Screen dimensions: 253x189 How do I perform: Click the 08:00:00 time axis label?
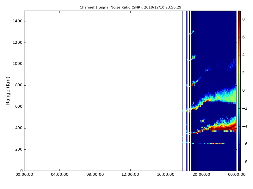pos(95,175)
